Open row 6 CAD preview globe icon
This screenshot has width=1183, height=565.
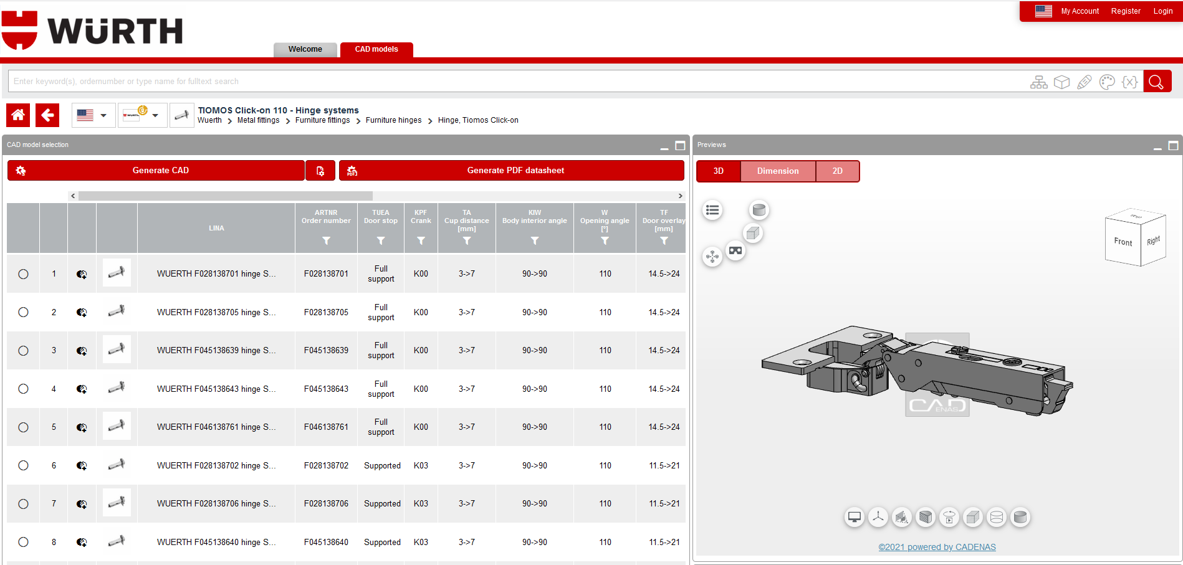pyautogui.click(x=82, y=466)
